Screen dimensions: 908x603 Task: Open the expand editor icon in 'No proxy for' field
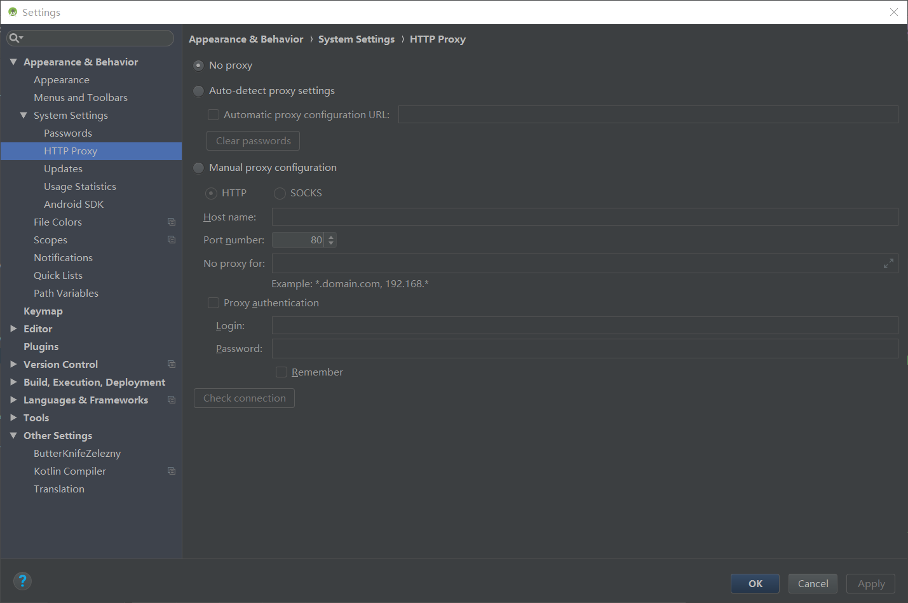(x=888, y=263)
